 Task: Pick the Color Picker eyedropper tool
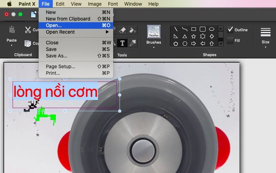[133, 43]
